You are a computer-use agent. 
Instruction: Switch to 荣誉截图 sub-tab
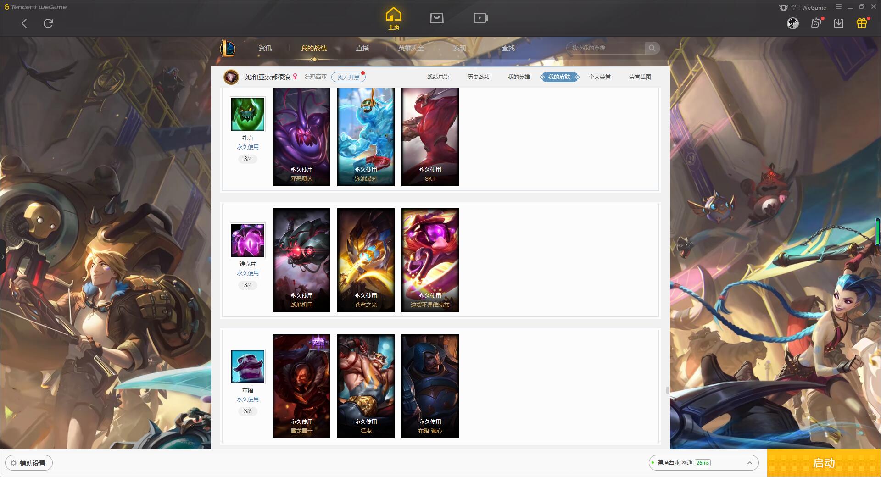click(x=640, y=77)
